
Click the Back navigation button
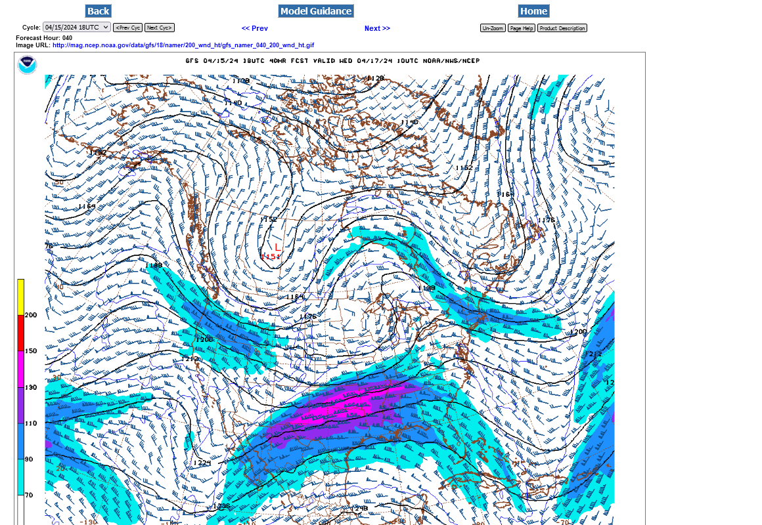click(98, 10)
